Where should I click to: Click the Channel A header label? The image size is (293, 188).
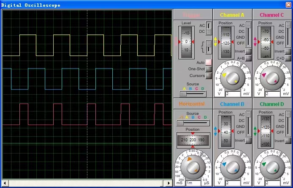click(x=232, y=15)
